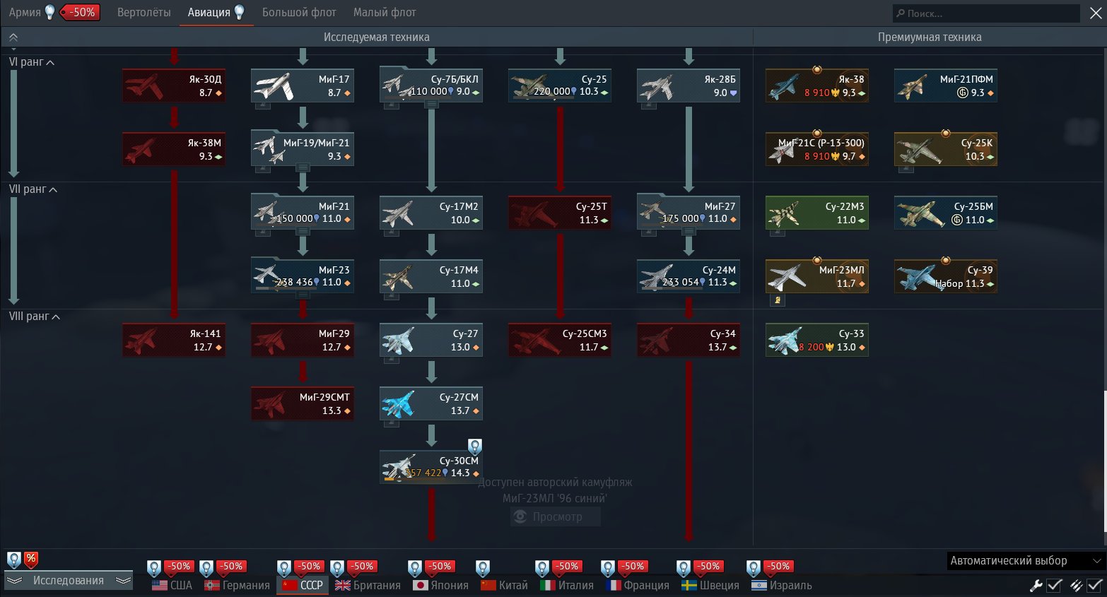Image resolution: width=1107 pixels, height=597 pixels.
Task: Switch to the Вертолёты tab
Action: (143, 13)
